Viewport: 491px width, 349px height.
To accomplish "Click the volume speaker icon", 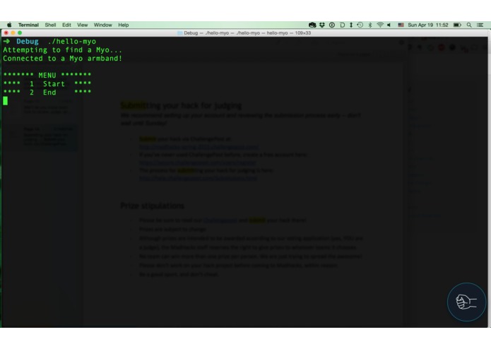I will (x=389, y=25).
